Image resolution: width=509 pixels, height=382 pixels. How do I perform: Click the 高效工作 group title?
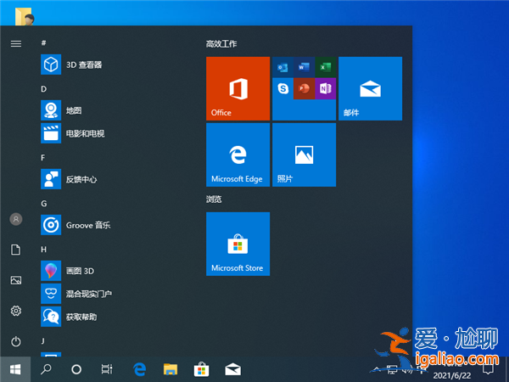coord(221,44)
